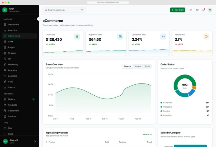Click the Apex logo icon
Image resolution: width=216 pixels, height=147 pixels.
tap(5, 10)
